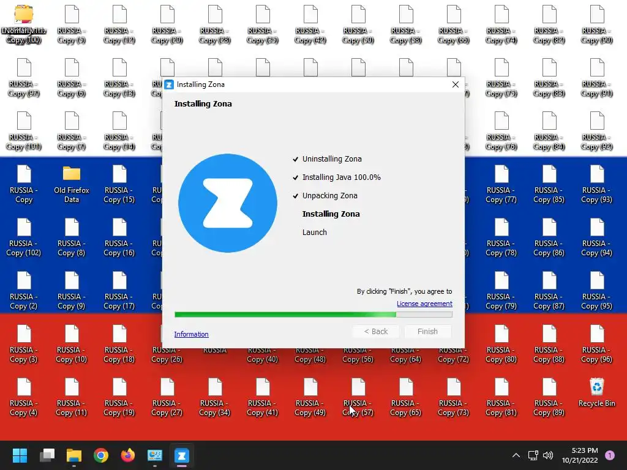Select the RUSSIA - Copy (42) file
Image resolution: width=627 pixels, height=470 pixels.
tap(310, 24)
